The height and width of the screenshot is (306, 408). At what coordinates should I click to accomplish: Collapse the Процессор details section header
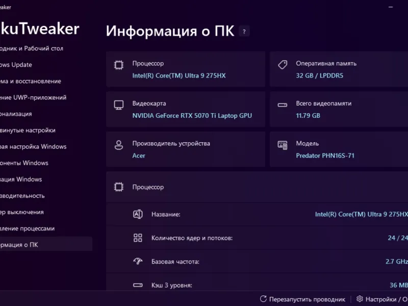click(257, 187)
